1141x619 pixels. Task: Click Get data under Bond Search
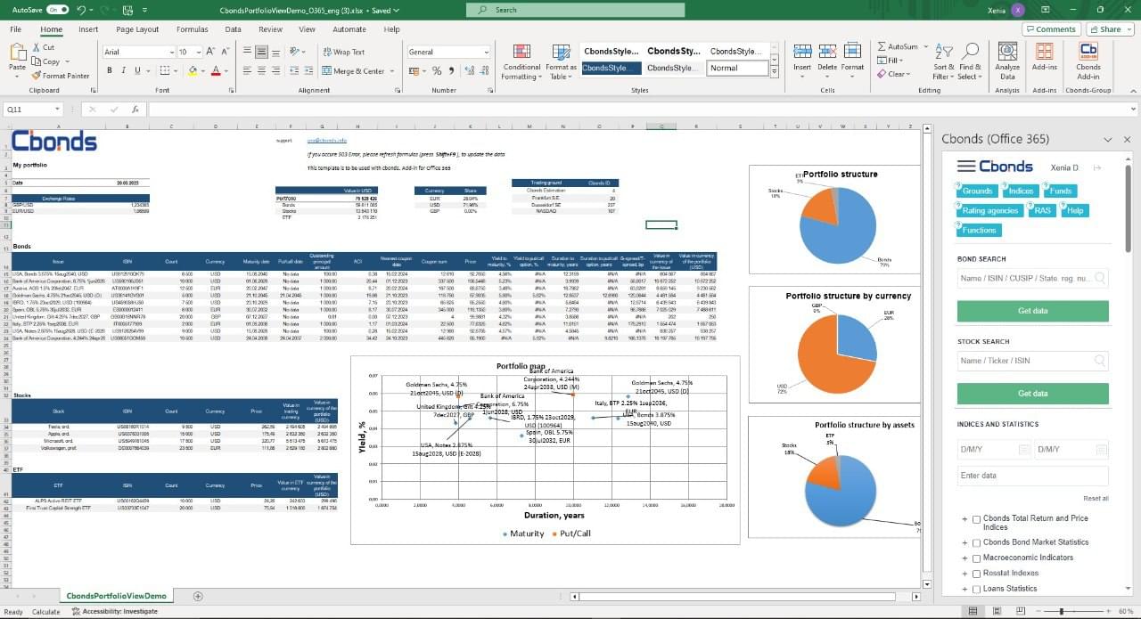1032,311
